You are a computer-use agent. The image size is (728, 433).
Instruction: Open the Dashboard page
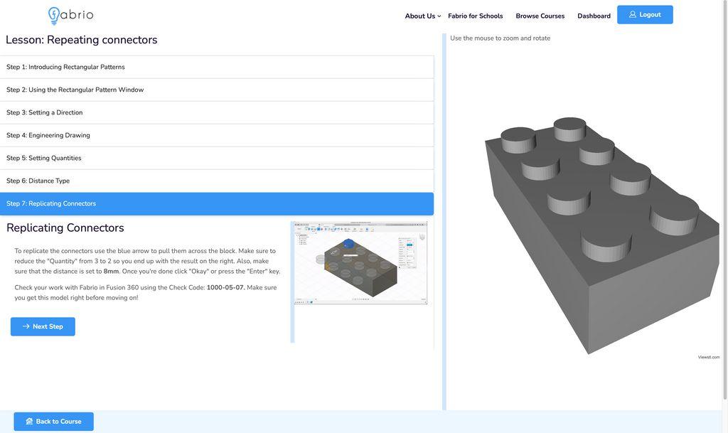pyautogui.click(x=594, y=16)
